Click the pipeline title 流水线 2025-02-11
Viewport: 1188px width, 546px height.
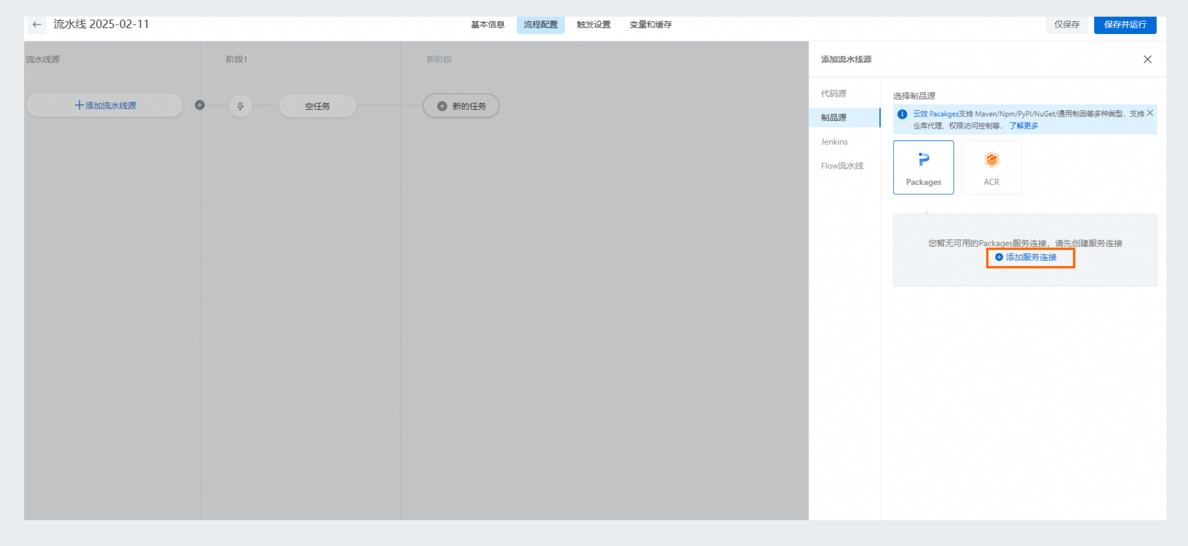click(x=101, y=24)
